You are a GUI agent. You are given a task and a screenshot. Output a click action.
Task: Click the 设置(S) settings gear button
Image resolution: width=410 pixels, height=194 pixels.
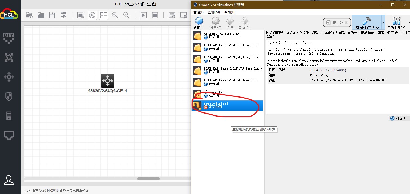pos(216,23)
